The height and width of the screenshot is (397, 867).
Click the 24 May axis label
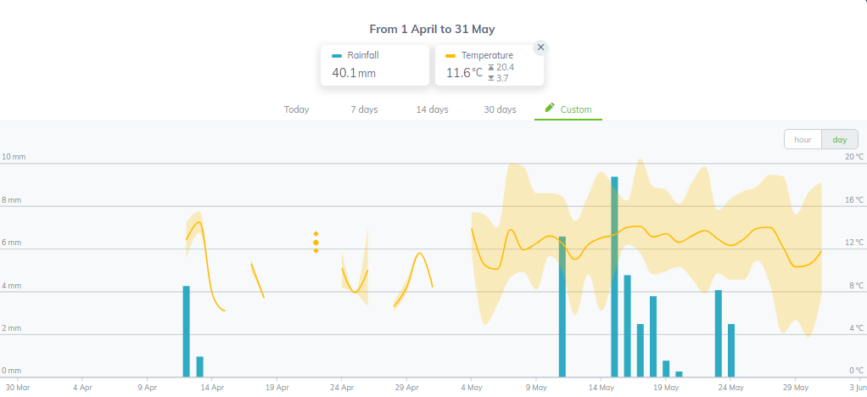click(730, 388)
